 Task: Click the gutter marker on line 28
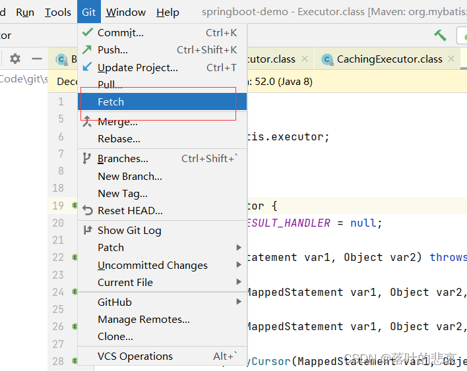point(75,361)
